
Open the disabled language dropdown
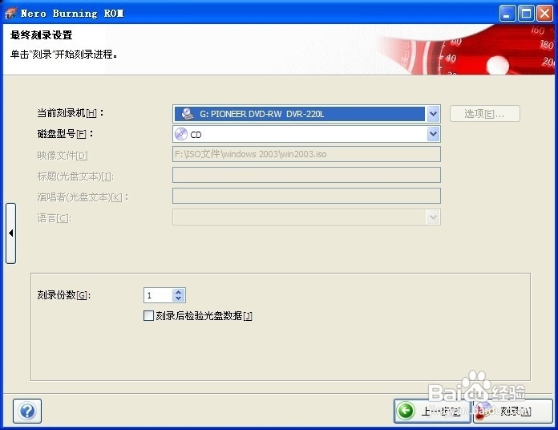(433, 217)
